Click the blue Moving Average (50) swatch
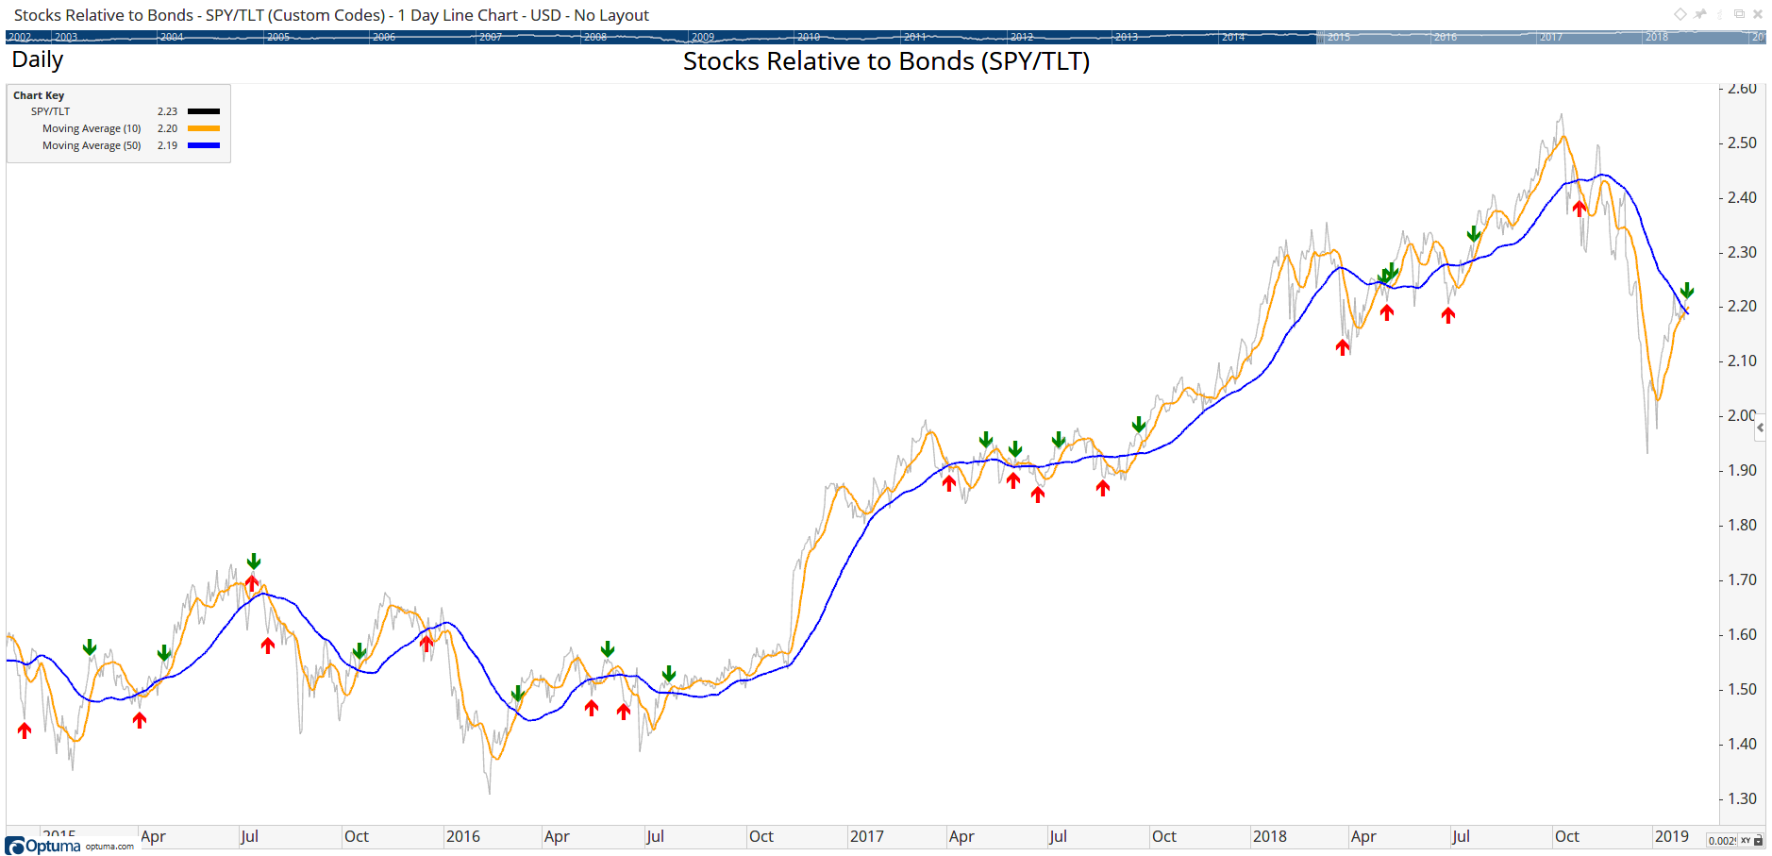The image size is (1772, 856). (204, 145)
